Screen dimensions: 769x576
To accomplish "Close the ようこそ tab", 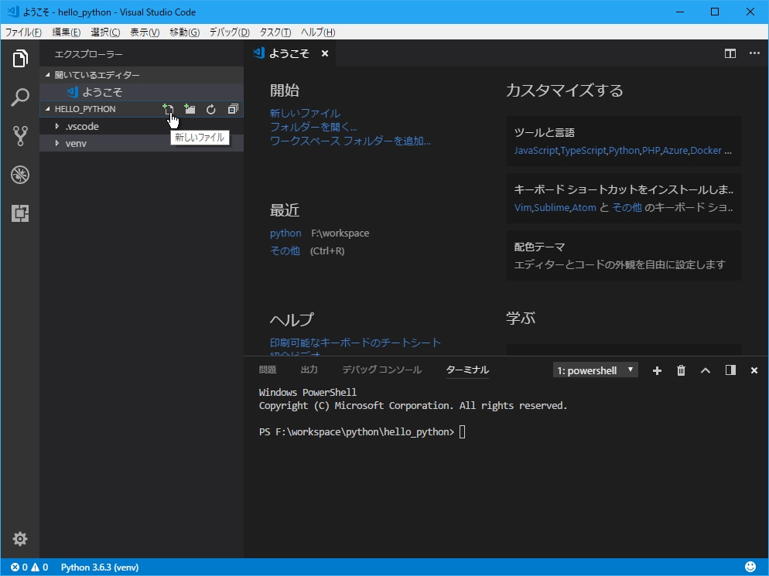I will (325, 53).
